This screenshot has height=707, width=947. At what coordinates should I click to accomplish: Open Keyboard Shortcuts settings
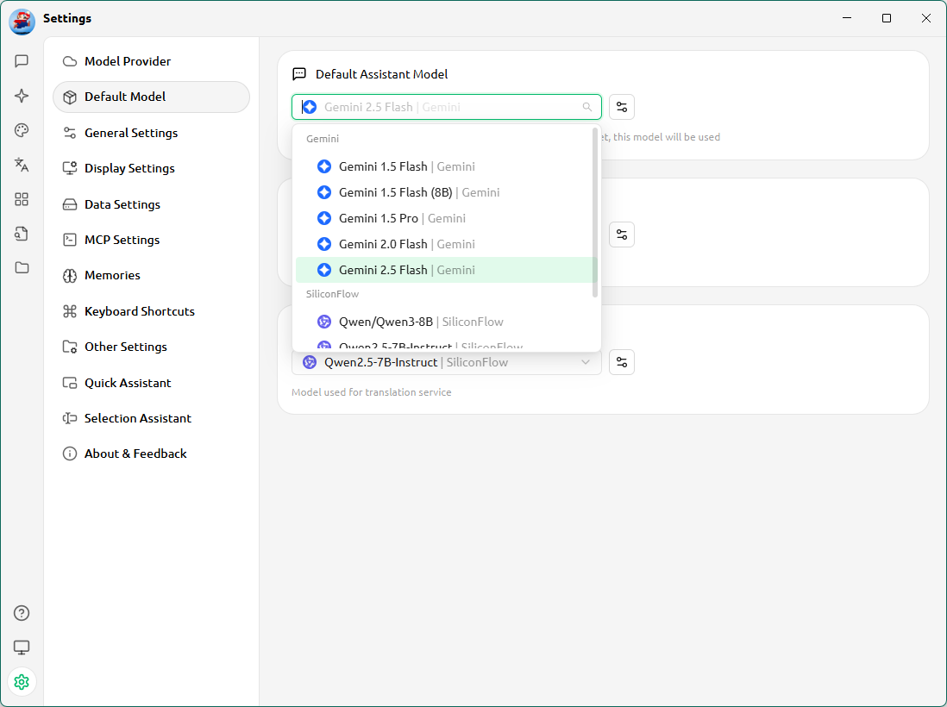tap(151, 311)
